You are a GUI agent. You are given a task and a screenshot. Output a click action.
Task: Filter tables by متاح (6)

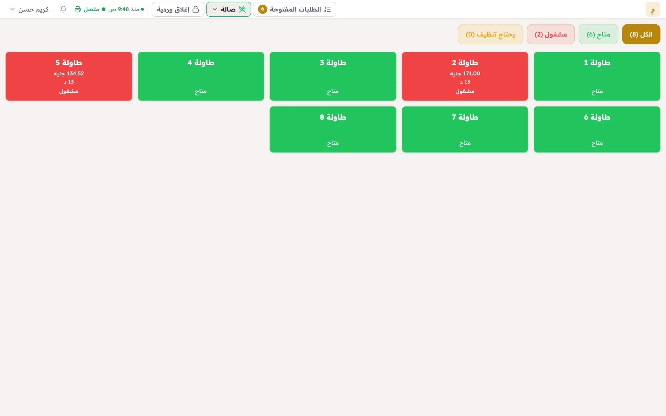598,34
